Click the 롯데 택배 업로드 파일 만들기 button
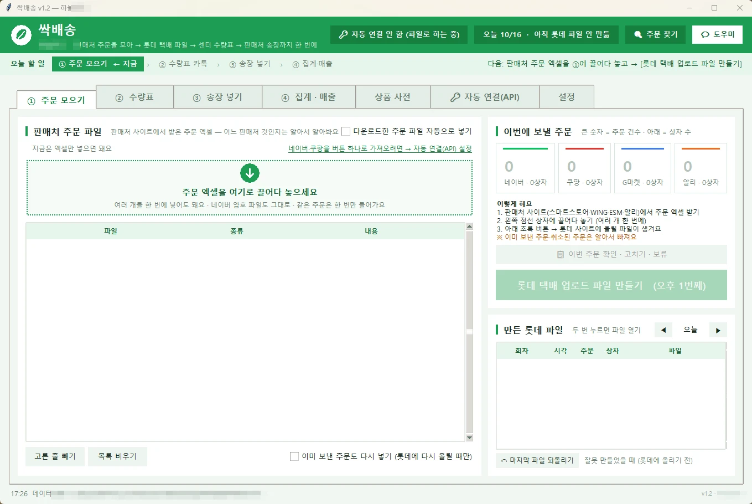 [x=611, y=285]
